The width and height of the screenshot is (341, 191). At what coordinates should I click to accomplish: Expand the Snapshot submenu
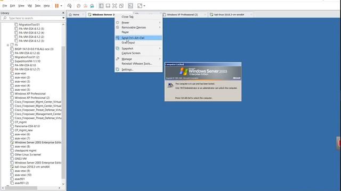139,48
